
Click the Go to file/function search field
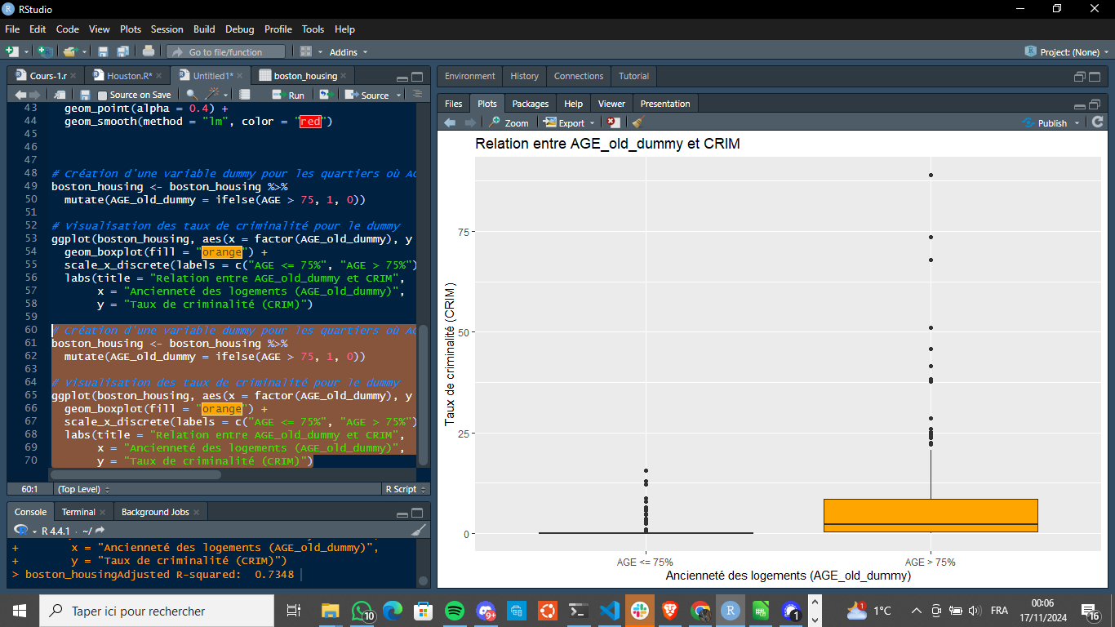click(x=225, y=51)
